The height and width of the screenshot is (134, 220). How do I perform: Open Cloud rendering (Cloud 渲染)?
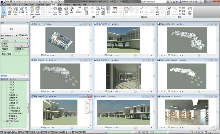(55, 11)
